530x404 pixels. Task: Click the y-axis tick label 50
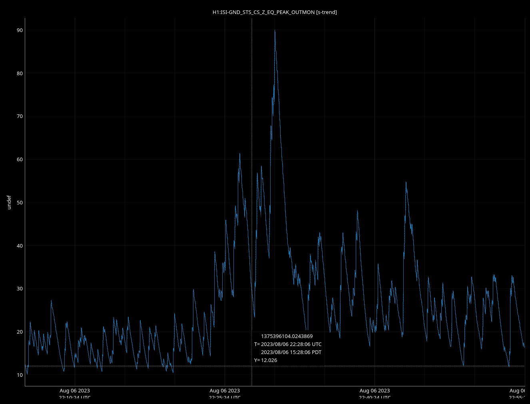(20, 203)
